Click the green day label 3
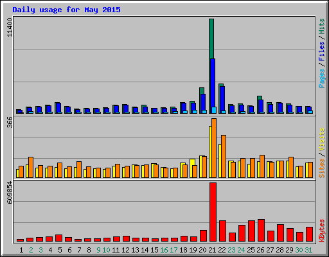 (40, 250)
